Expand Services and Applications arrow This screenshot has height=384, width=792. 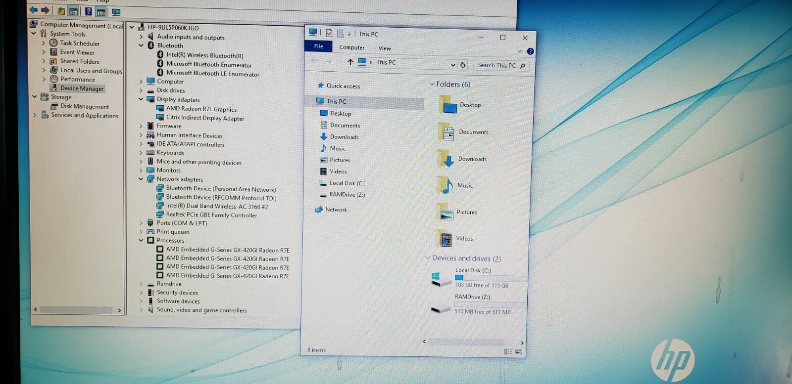[35, 115]
